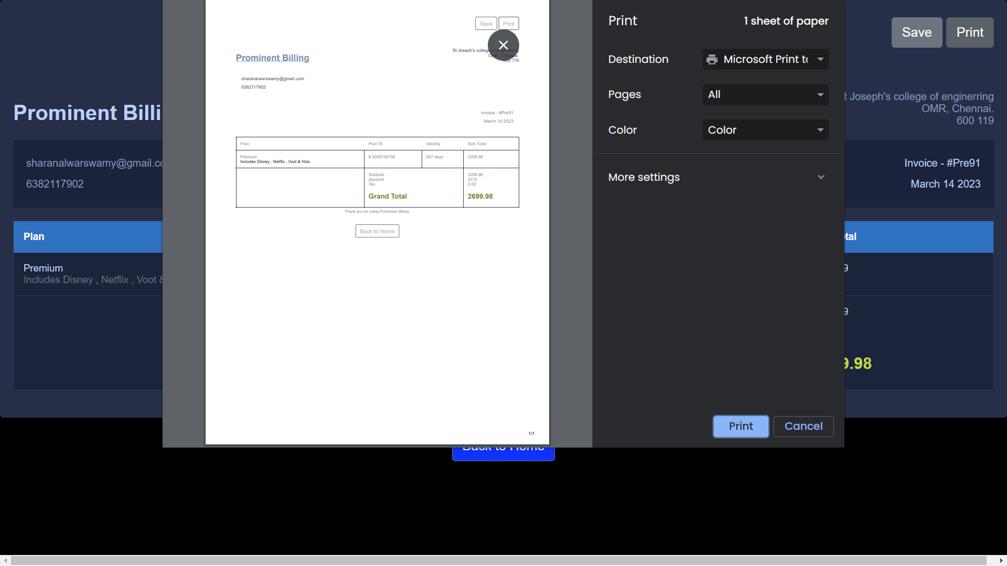Click the '600 119' pincode on page
This screenshot has height=566, width=1007.
pyautogui.click(x=975, y=121)
